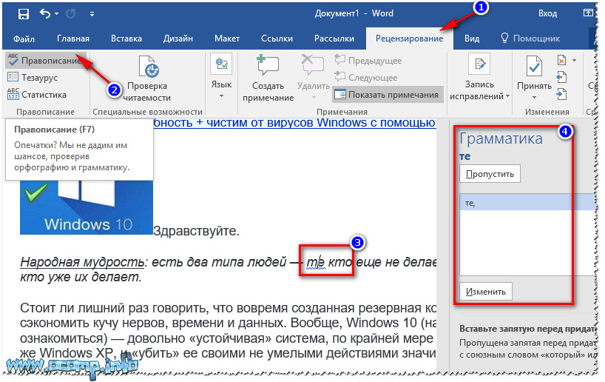Expand the Язык dropdown arrow
The height and width of the screenshot is (382, 605).
(x=221, y=95)
